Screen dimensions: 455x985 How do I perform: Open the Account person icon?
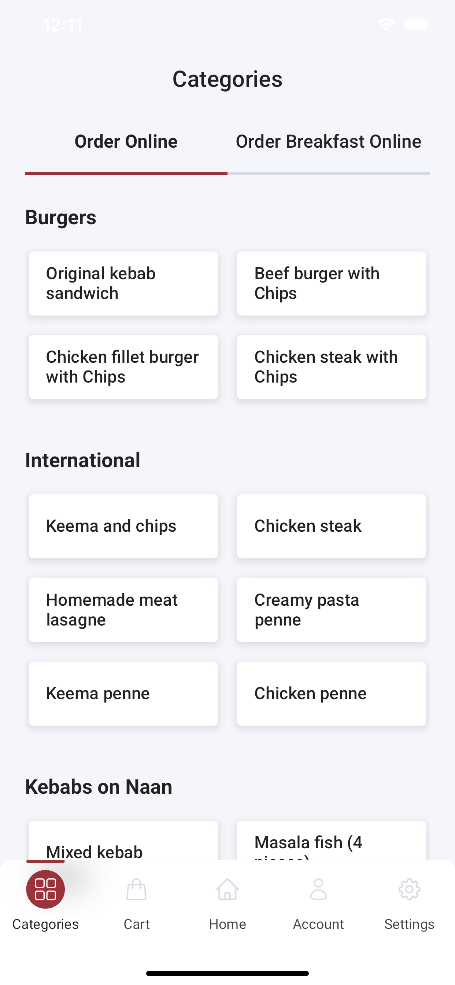(x=318, y=889)
